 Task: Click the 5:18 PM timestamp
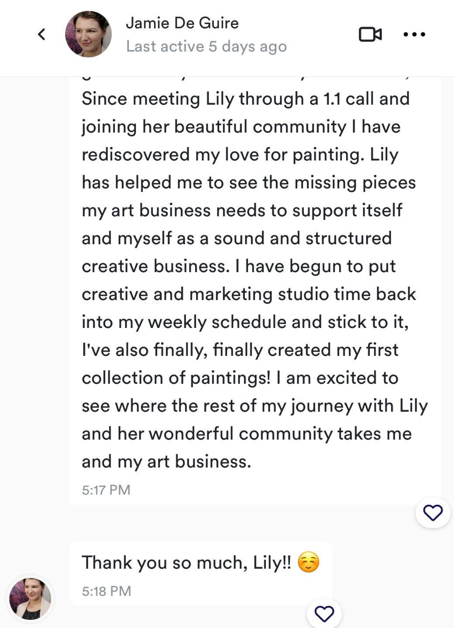(x=106, y=591)
